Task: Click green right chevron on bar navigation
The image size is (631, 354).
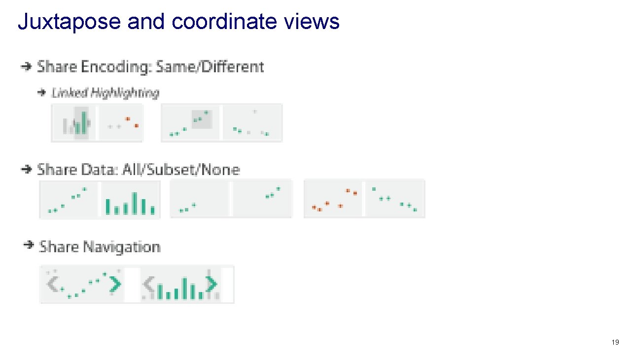Action: pyautogui.click(x=211, y=284)
